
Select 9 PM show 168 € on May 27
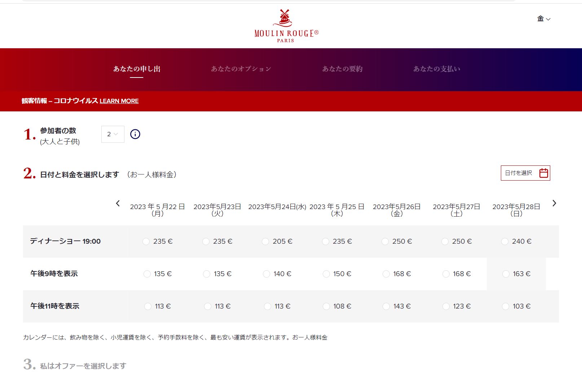pos(446,274)
